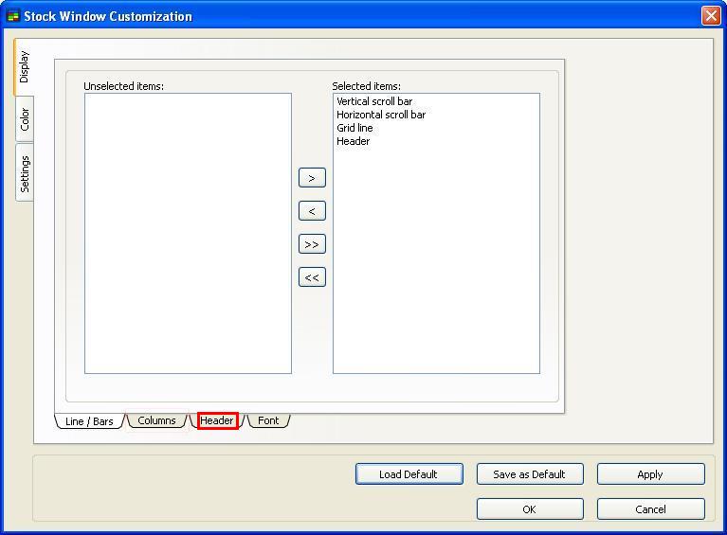Select 'Vertical scroll bar' in Selected items
This screenshot has height=535, width=727.
tap(374, 101)
